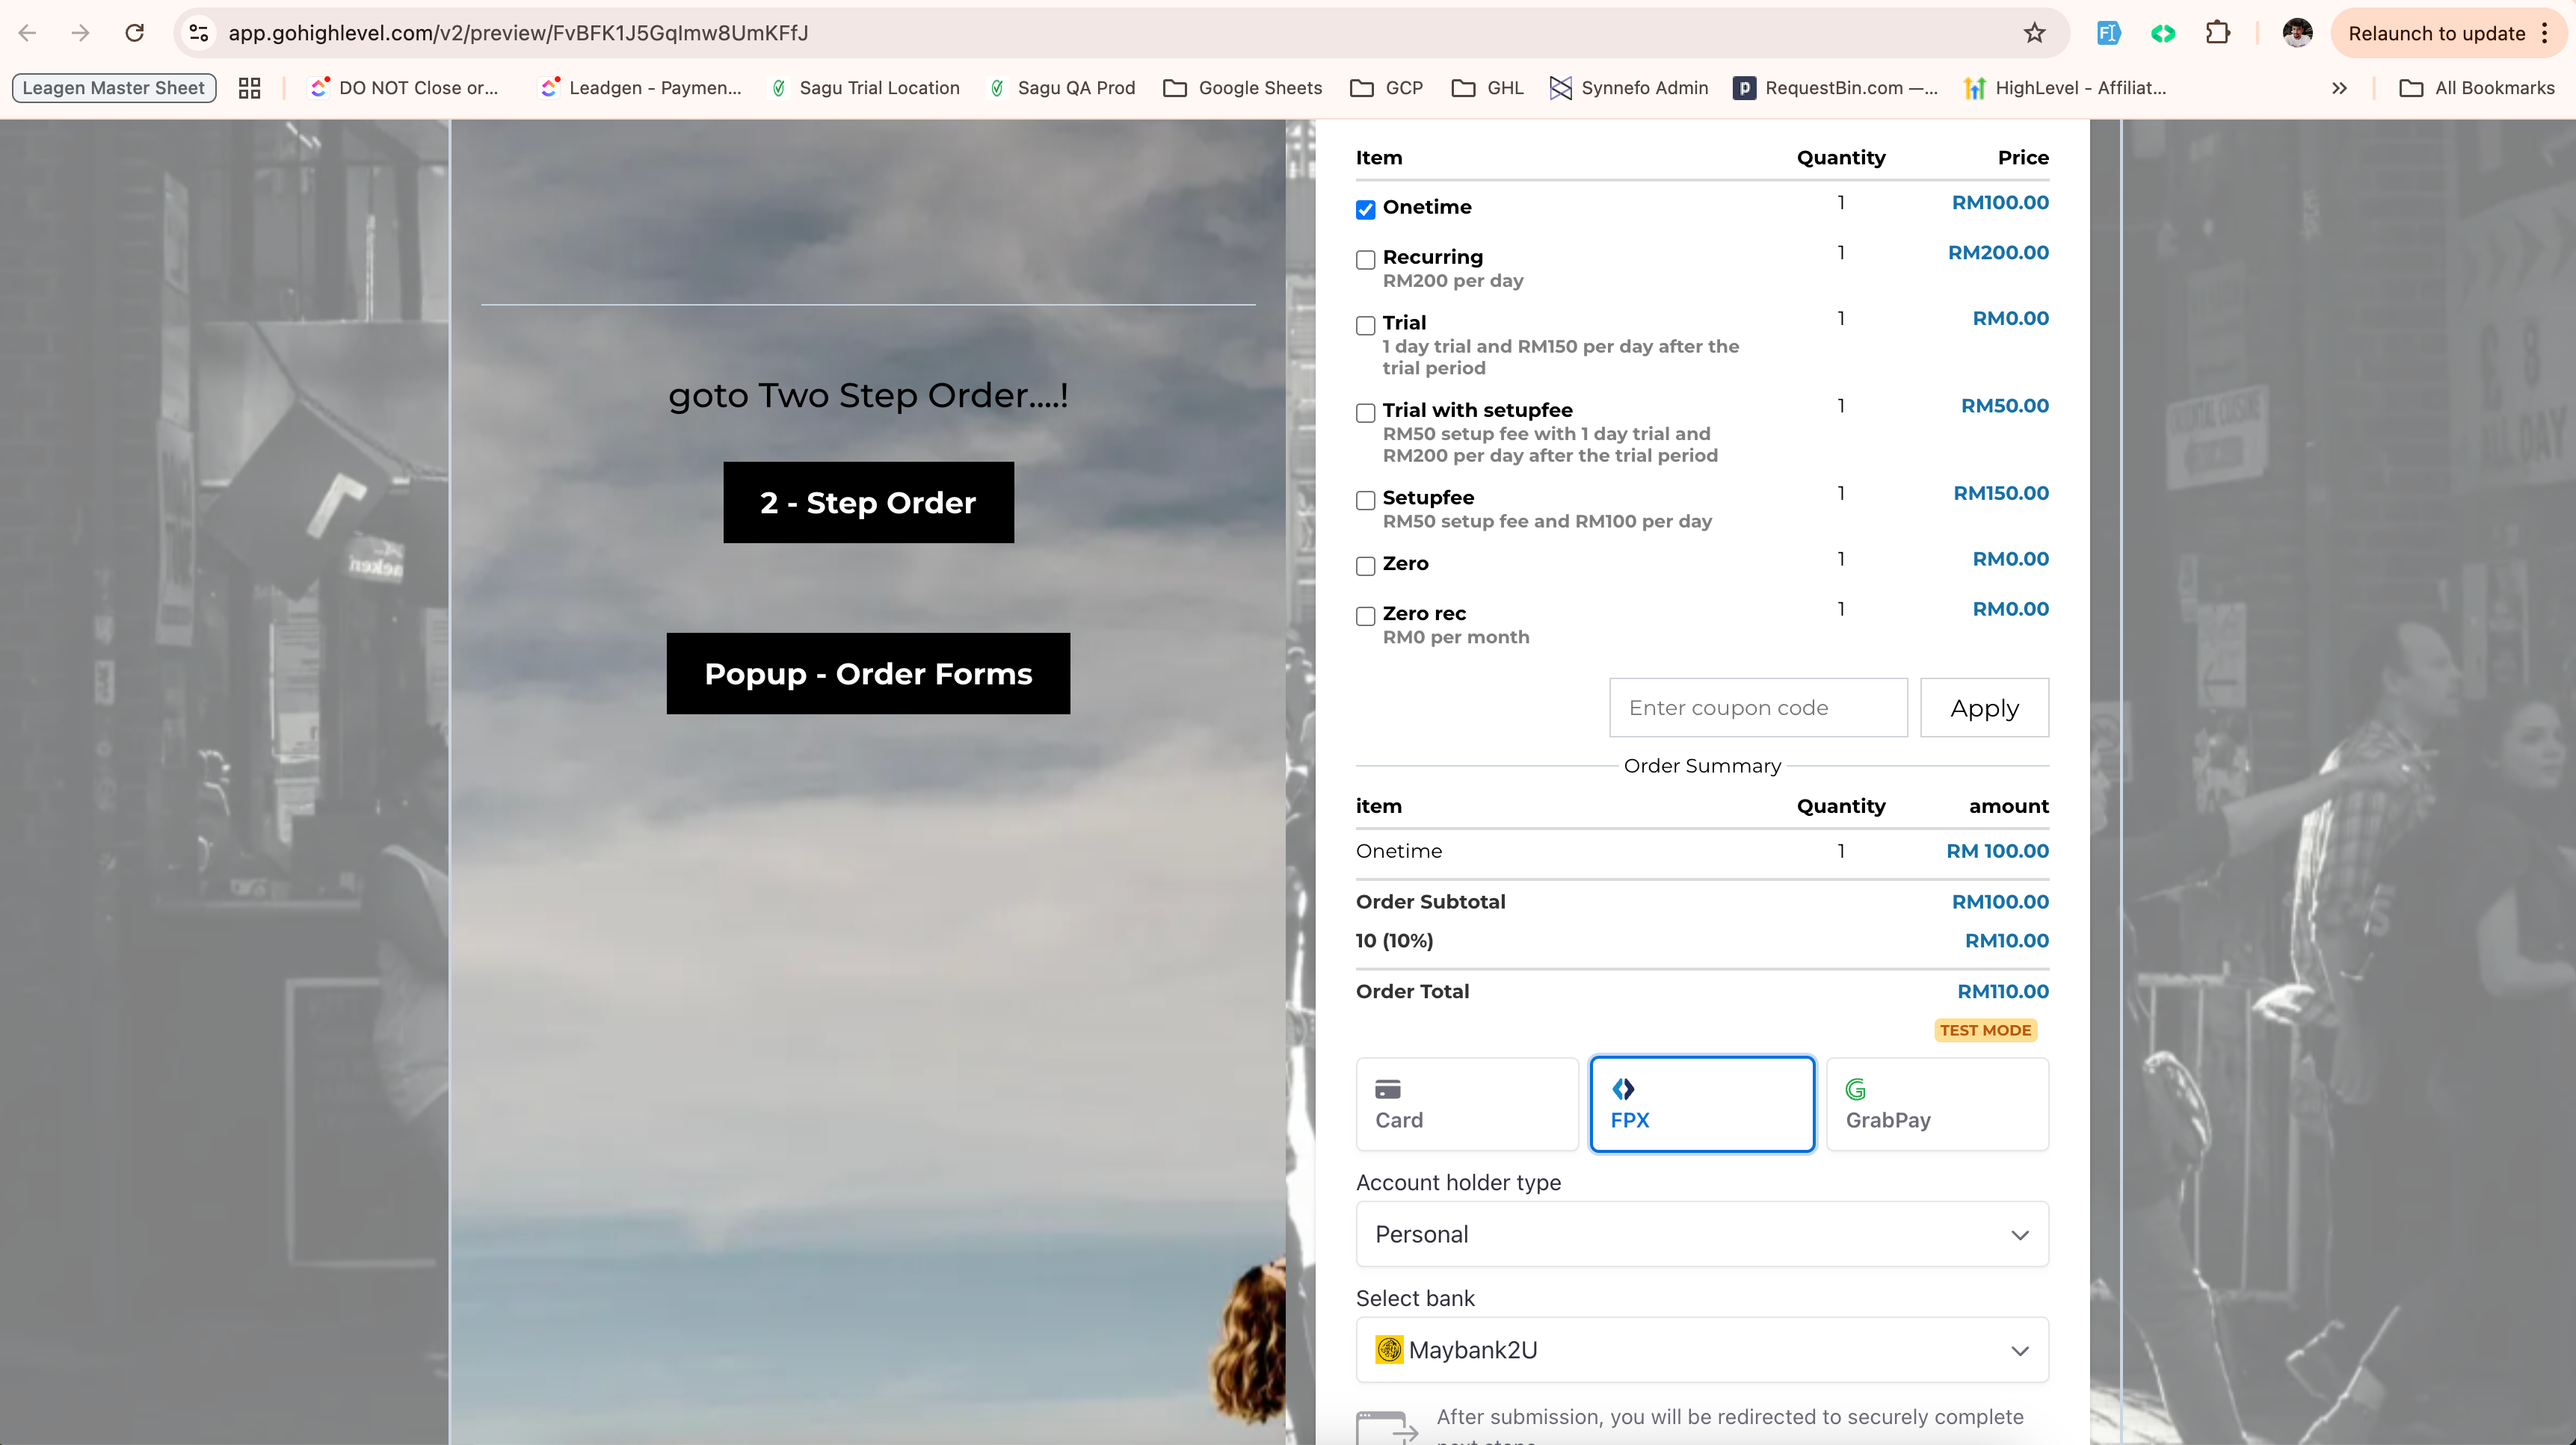Image resolution: width=2576 pixels, height=1445 pixels.
Task: Click the Popup - Order Forms button
Action: 868,673
